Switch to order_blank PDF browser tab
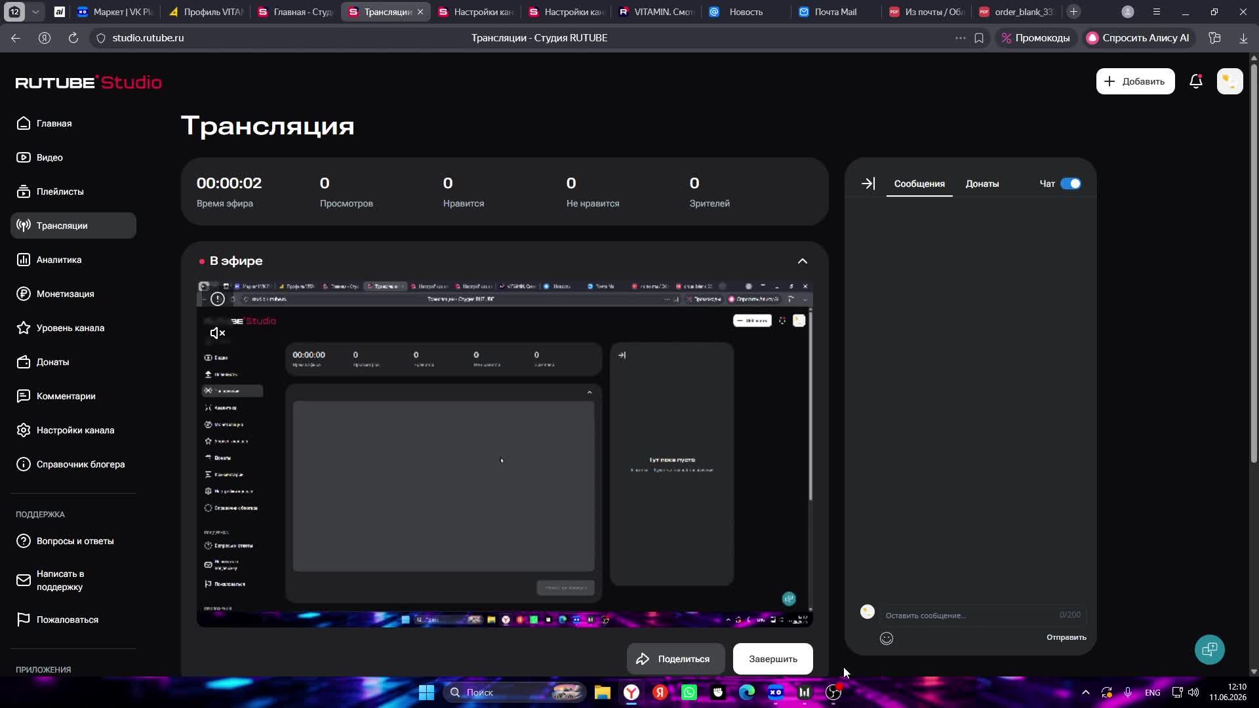Viewport: 1259px width, 708px height. tap(1015, 12)
